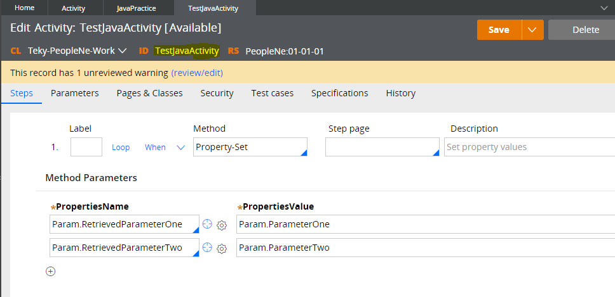The image size is (615, 297).
Task: Click the Step page input field
Action: [382, 147]
